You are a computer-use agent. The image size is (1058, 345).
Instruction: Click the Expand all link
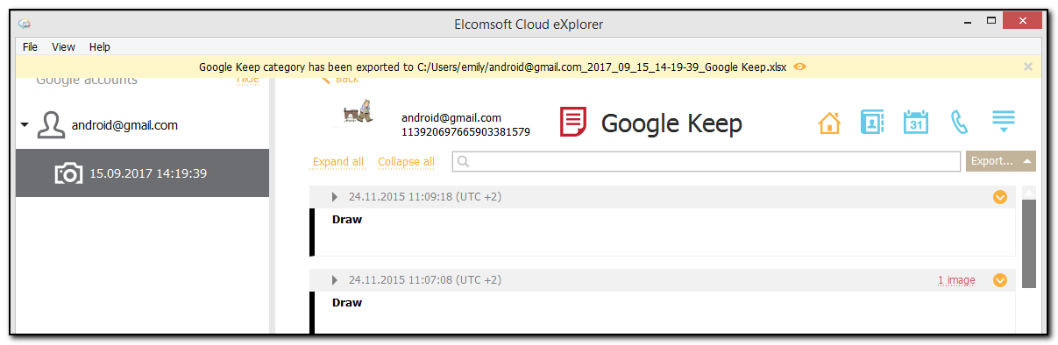pyautogui.click(x=337, y=162)
